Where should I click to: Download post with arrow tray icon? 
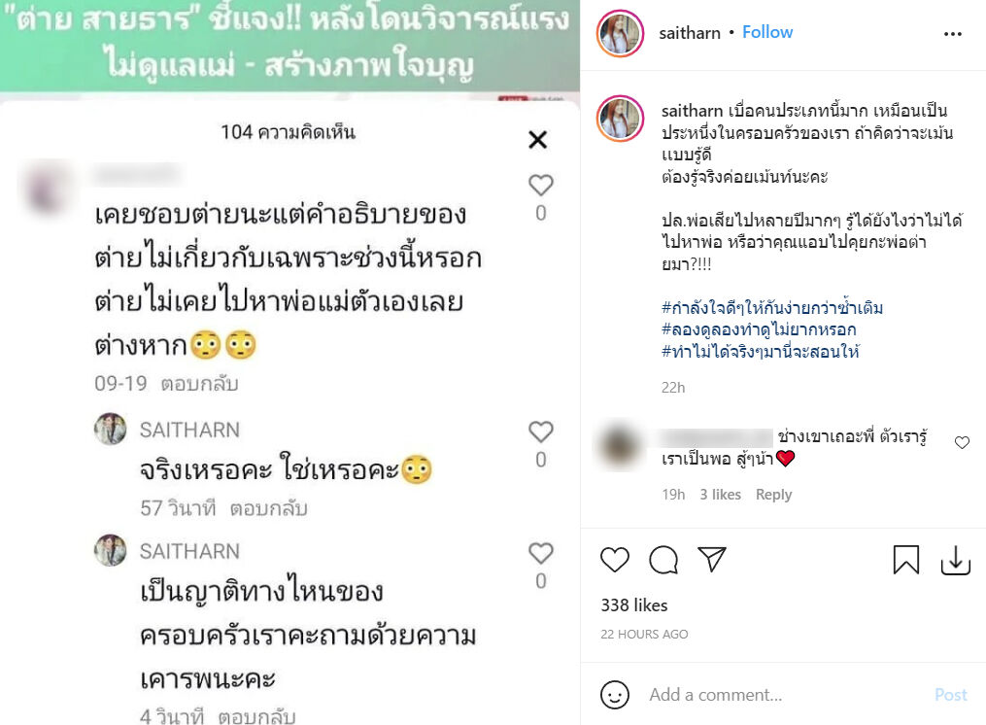[x=955, y=560]
